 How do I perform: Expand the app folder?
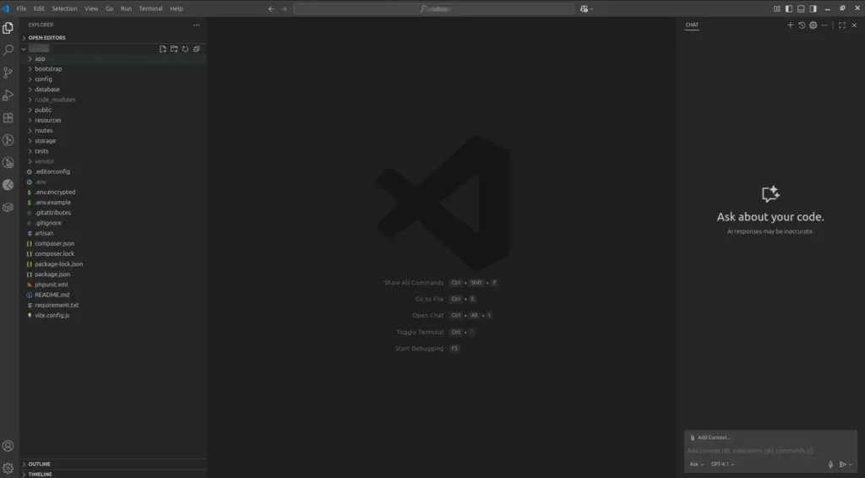coord(113,58)
